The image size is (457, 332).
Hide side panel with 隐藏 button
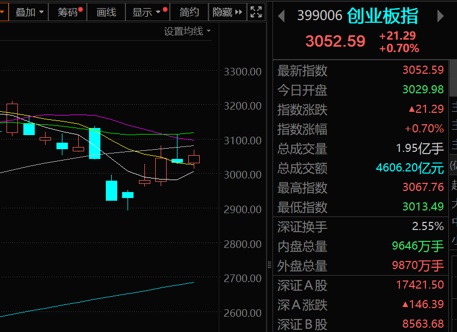click(227, 12)
